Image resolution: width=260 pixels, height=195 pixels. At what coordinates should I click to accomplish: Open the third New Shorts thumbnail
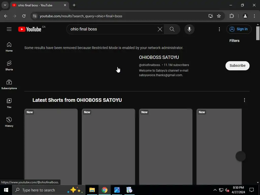[x=166, y=147]
